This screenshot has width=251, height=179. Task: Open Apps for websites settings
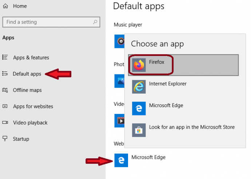click(x=33, y=106)
